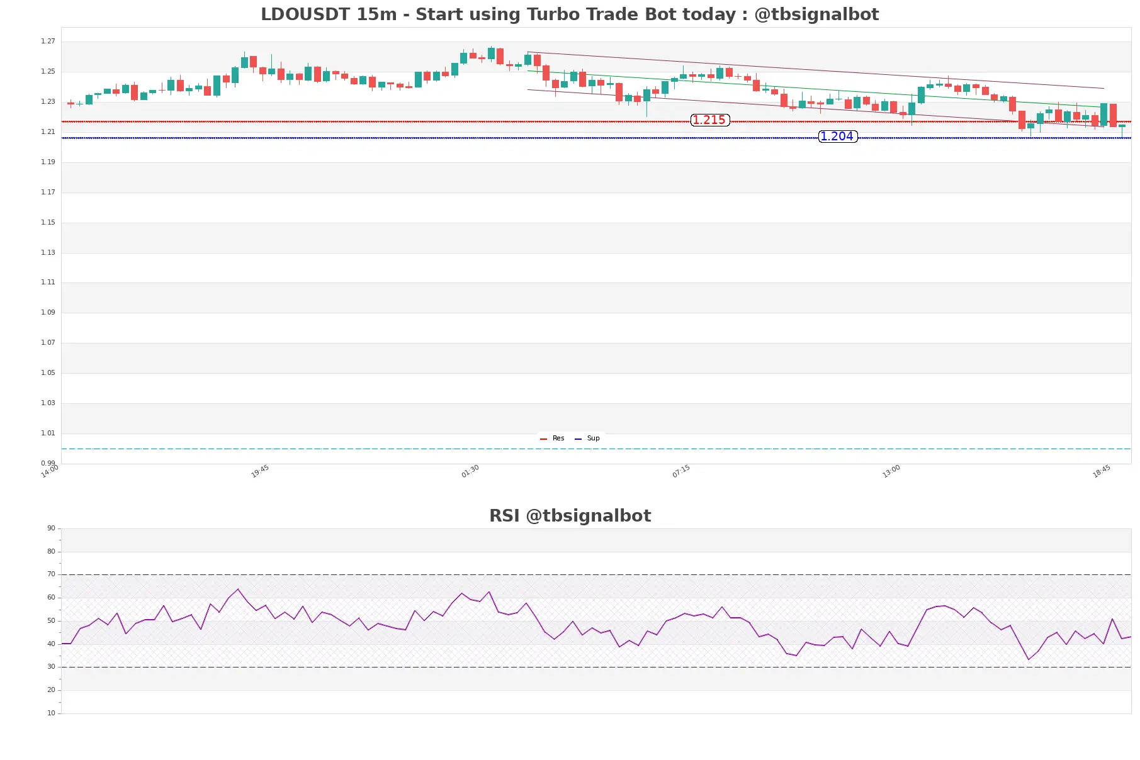The width and height of the screenshot is (1140, 760).
Task: Click the 1.03 price axis label
Action: pyautogui.click(x=48, y=403)
